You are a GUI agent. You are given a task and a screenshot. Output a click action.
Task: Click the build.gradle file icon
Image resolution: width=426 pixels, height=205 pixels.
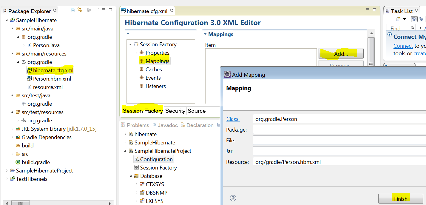pos(18,162)
